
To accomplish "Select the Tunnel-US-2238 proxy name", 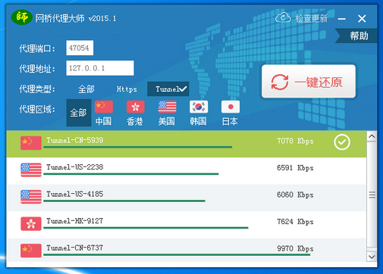I will pos(75,167).
